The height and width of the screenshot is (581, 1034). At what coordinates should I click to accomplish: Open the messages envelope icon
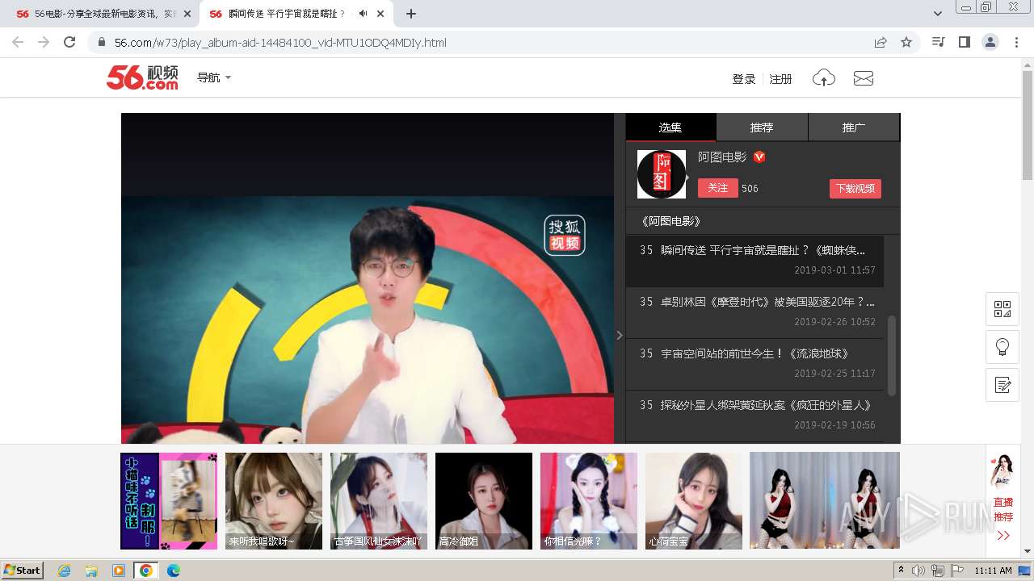tap(864, 78)
